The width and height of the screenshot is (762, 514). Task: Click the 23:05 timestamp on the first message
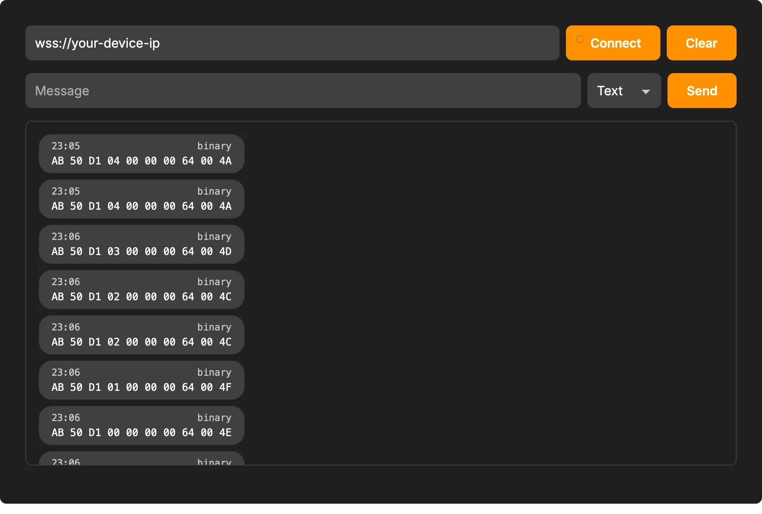pos(65,146)
